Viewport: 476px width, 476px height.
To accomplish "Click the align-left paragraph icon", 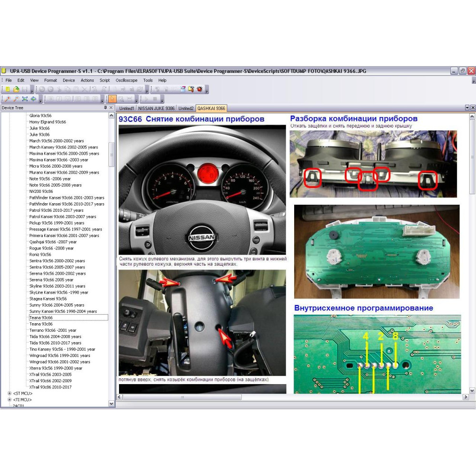I will (78, 99).
